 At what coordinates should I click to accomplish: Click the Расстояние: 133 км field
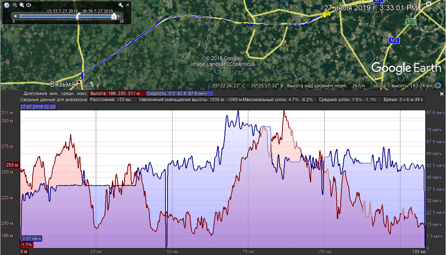pos(113,100)
